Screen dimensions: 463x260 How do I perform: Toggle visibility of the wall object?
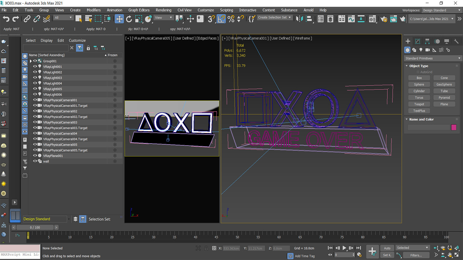coord(35,161)
